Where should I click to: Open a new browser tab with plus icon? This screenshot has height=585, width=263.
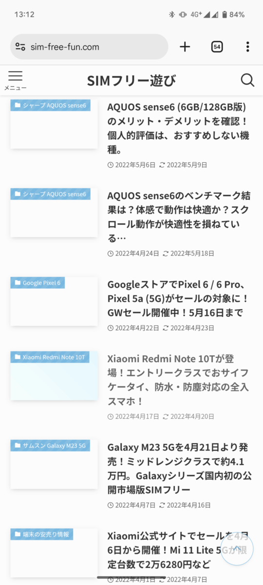tap(185, 47)
